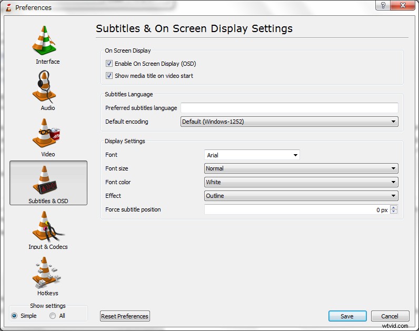The height and width of the screenshot is (331, 419).
Task: Open the Interface preferences cone icon
Action: [x=44, y=41]
